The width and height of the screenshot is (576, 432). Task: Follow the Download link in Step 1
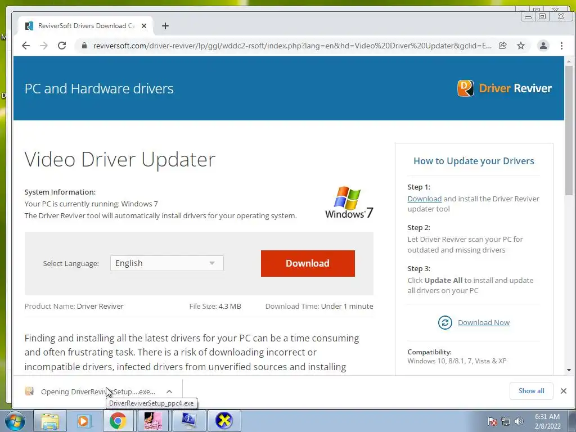(424, 199)
